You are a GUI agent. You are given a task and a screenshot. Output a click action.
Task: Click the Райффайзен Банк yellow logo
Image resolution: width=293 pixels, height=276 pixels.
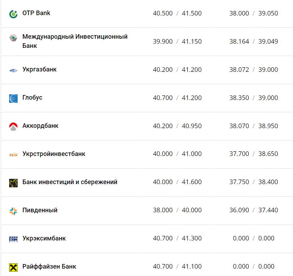pyautogui.click(x=13, y=267)
